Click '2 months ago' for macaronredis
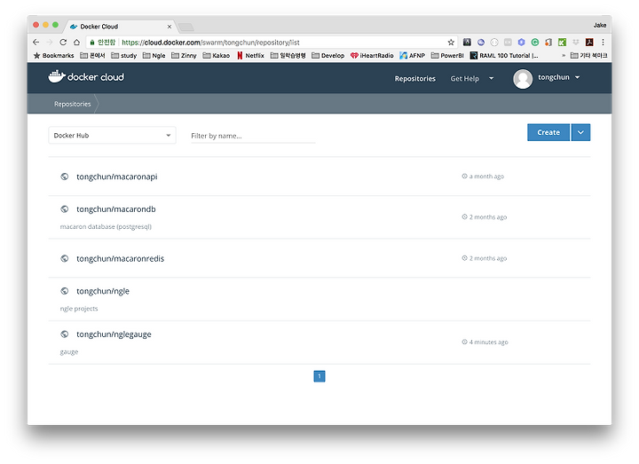 pos(488,258)
